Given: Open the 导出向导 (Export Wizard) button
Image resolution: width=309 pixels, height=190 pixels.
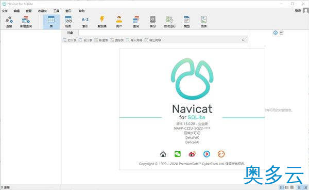Looking at the screenshot, I should coord(153,40).
